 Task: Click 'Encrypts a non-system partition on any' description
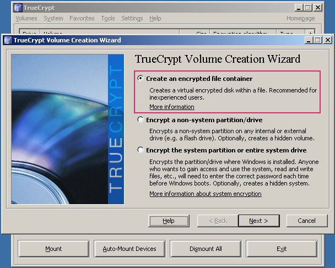coord(232,134)
